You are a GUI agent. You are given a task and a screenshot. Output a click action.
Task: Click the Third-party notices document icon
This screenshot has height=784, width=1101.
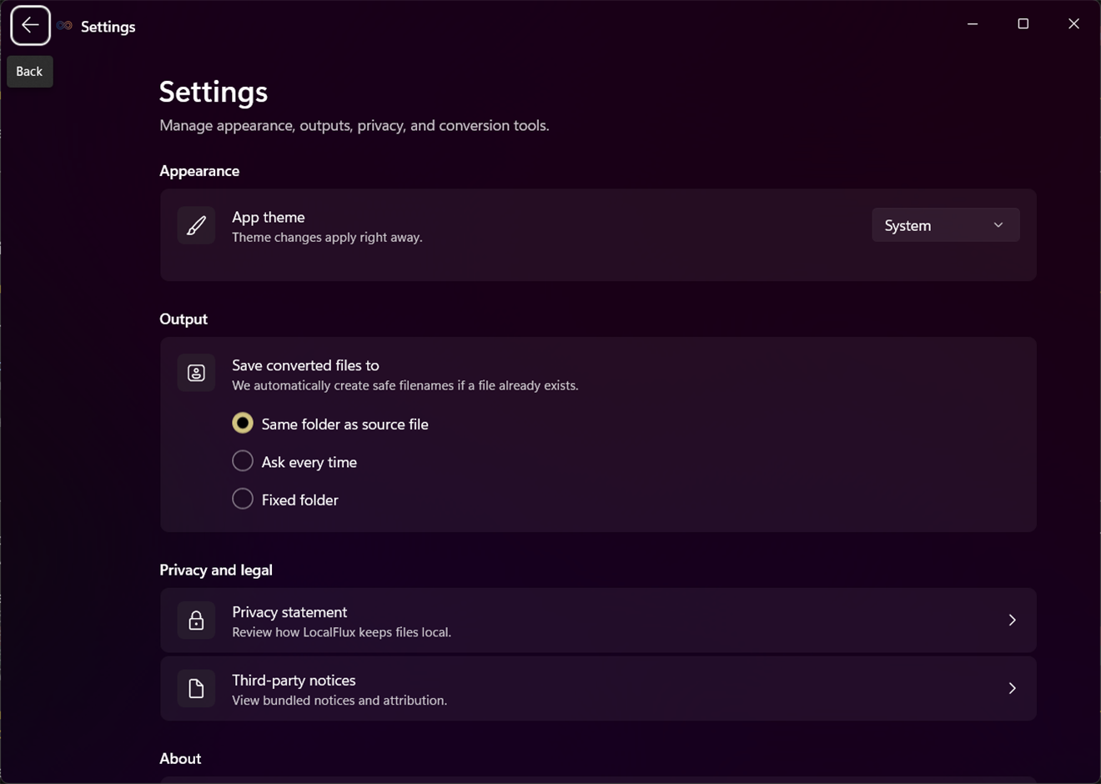click(x=196, y=688)
